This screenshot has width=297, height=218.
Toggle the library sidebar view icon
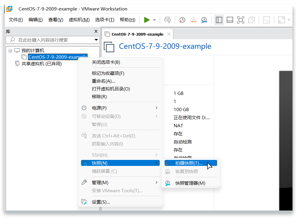[219, 20]
